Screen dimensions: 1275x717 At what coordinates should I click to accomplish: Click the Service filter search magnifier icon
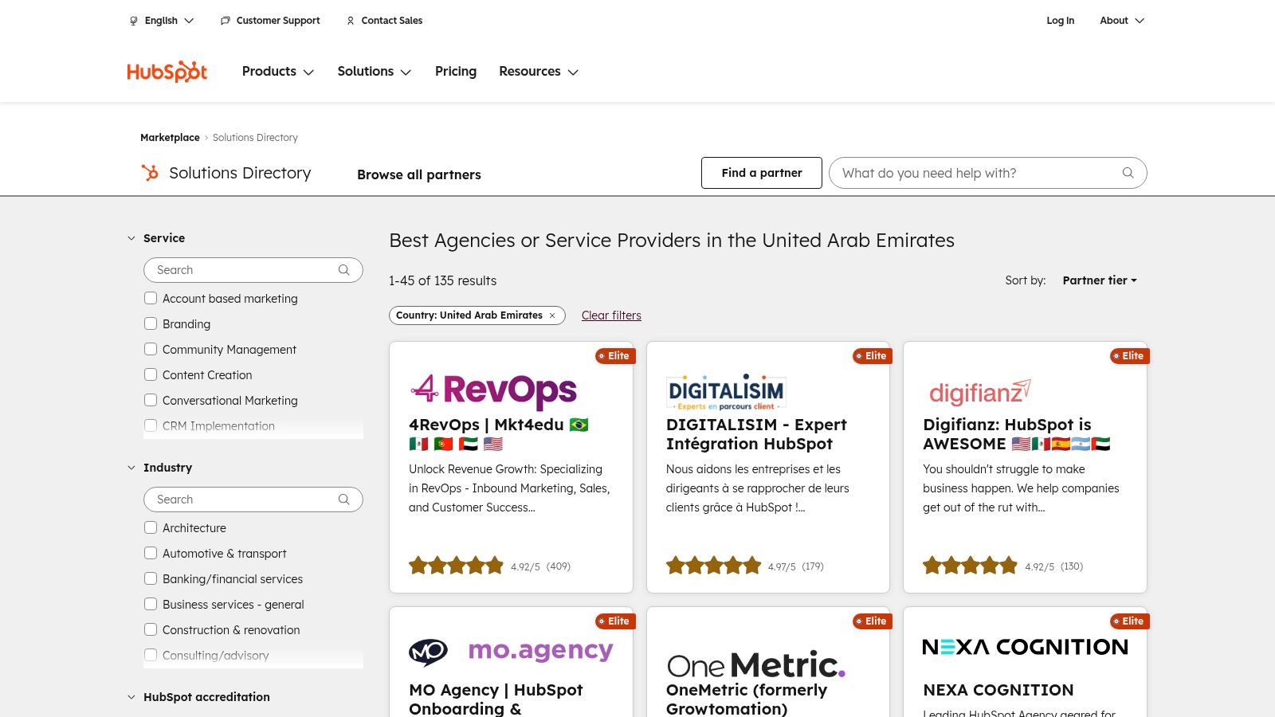point(343,270)
